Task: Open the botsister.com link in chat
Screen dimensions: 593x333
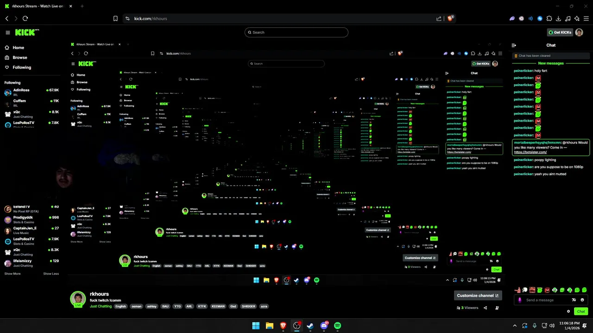Action: coord(530,152)
